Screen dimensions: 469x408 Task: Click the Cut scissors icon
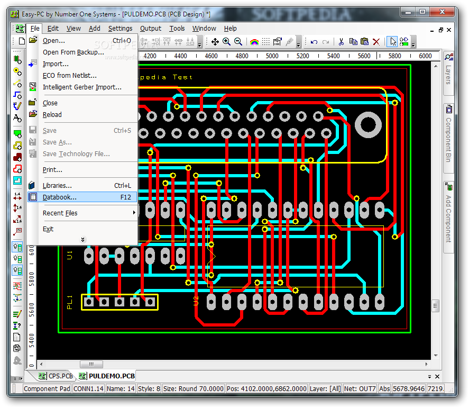(x=341, y=42)
